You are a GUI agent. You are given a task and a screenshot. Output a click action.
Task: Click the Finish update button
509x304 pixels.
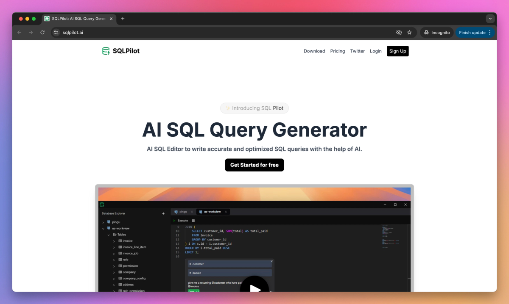tap(475, 33)
